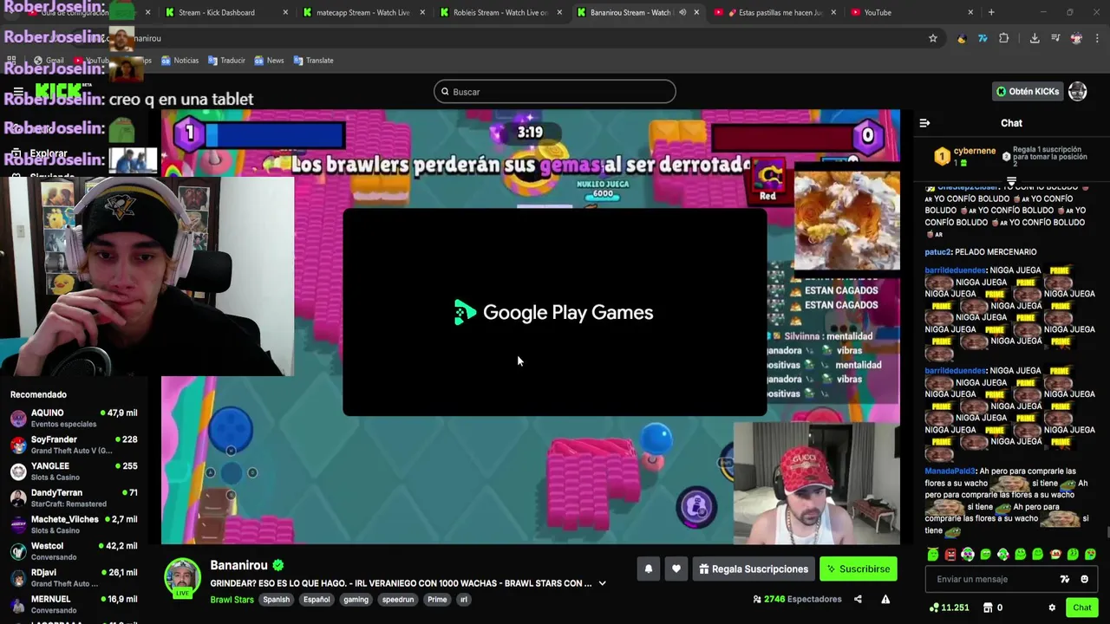This screenshot has width=1110, height=624.
Task: Select the speedrun tag
Action: click(x=398, y=600)
